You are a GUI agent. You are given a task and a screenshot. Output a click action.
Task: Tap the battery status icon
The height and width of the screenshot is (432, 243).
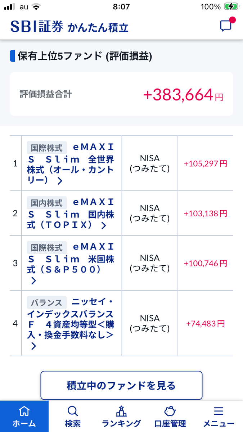(230, 6)
